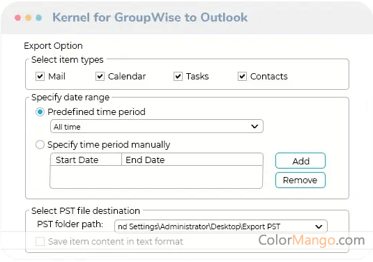Image resolution: width=373 pixels, height=262 pixels.
Task: Expand the predefined period dropdown arrow
Action: click(x=254, y=126)
